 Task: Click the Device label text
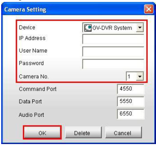27,28
